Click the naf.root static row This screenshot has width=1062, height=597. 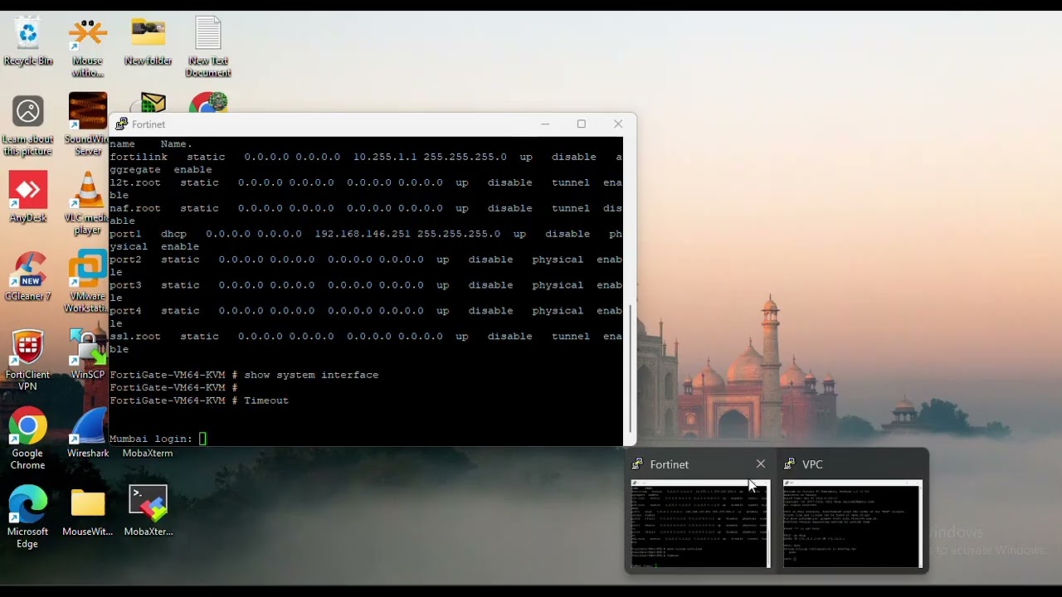click(366, 214)
